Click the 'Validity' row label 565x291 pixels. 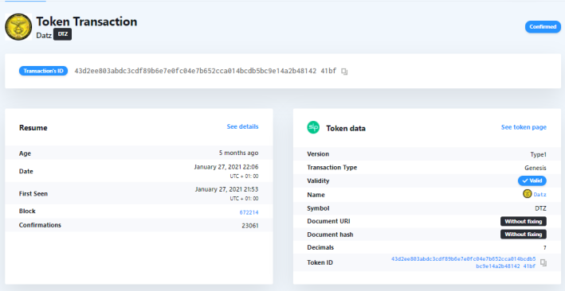318,181
